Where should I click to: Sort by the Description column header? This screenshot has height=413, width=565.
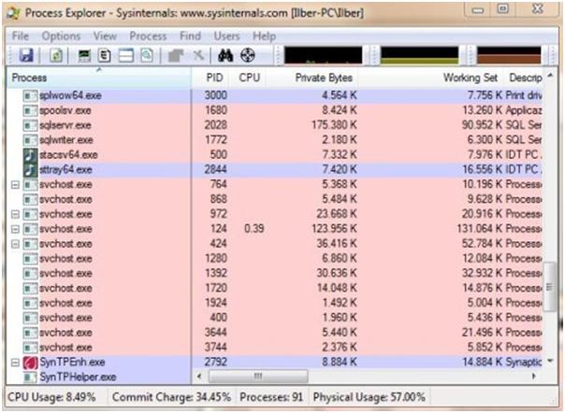(x=525, y=78)
